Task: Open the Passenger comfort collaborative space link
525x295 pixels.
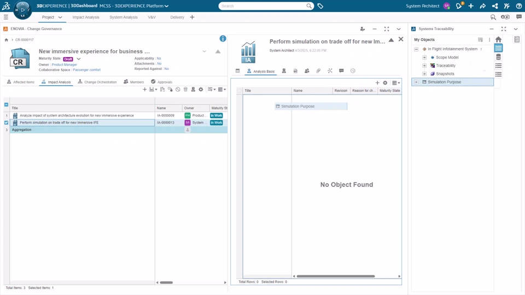Action: pyautogui.click(x=87, y=70)
